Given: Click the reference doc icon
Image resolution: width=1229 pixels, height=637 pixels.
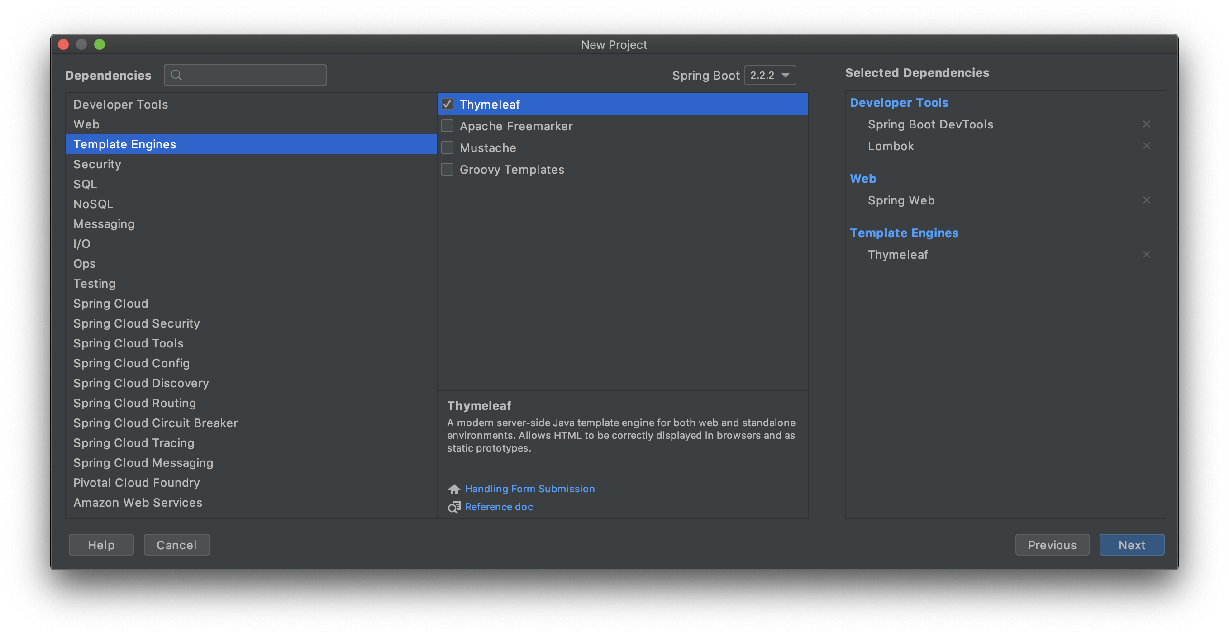Looking at the screenshot, I should tap(454, 507).
